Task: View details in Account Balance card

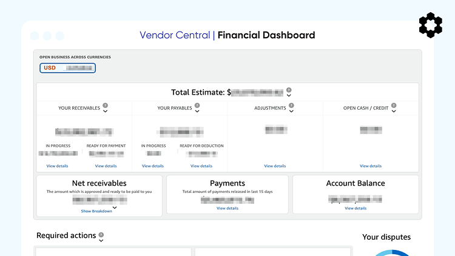Action: click(x=356, y=209)
